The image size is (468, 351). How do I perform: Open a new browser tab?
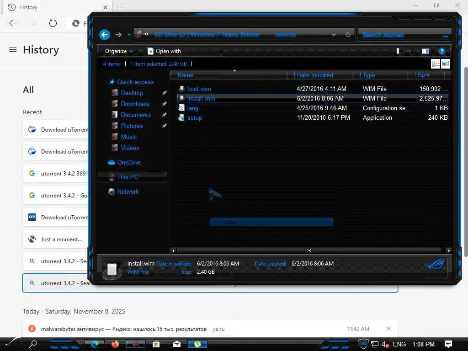click(x=120, y=7)
